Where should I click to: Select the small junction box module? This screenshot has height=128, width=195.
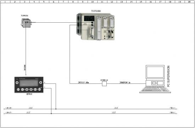click(26, 23)
